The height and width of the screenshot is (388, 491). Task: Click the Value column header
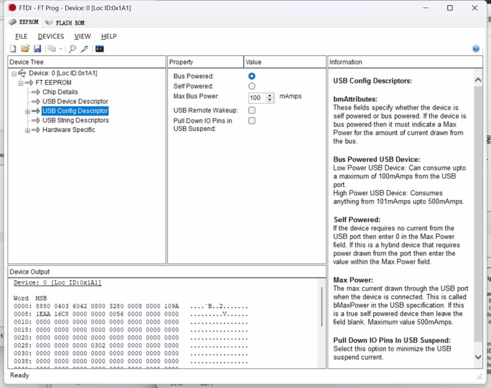click(x=285, y=62)
